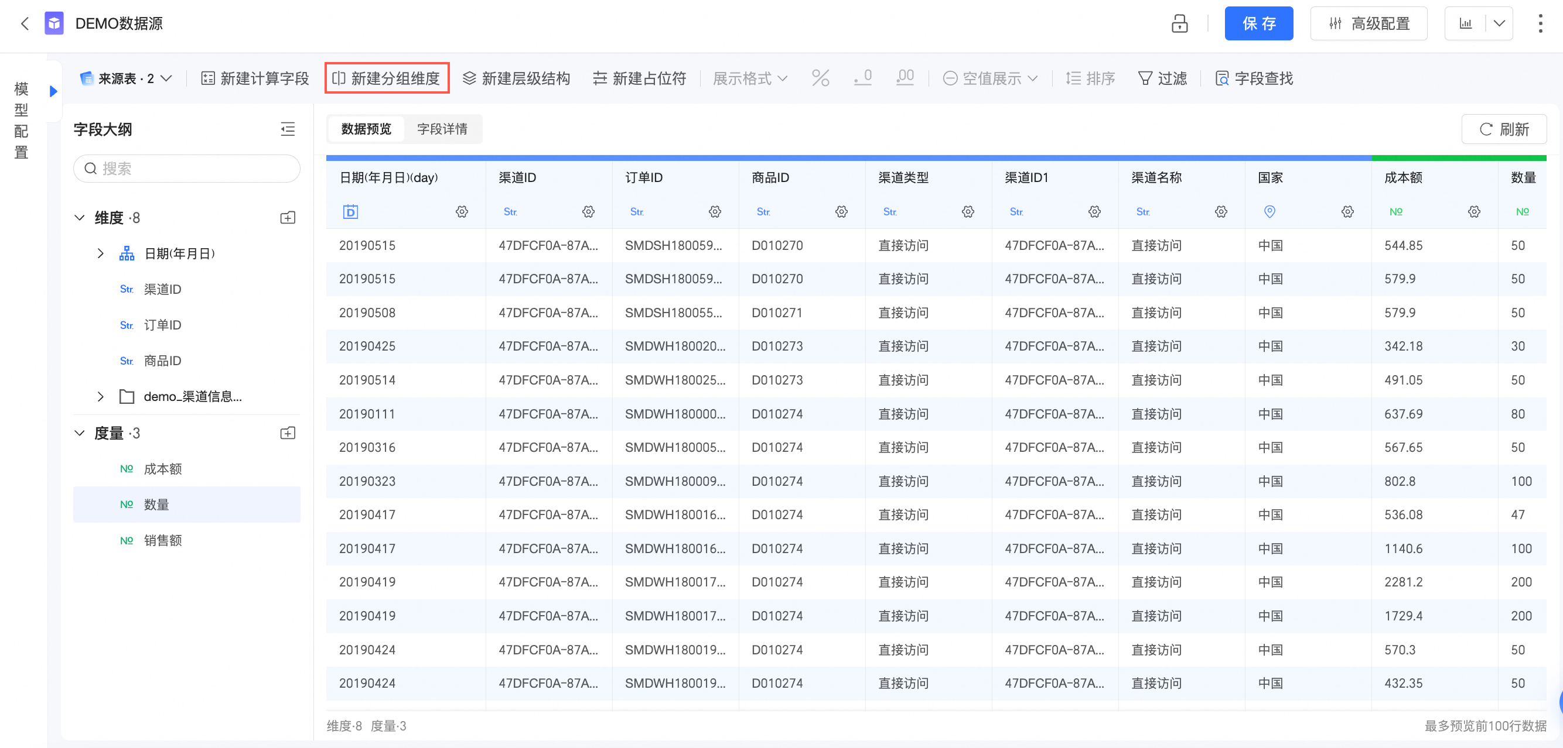Open settings gear of 渠道类型 column
Screen dimensions: 1563x748
(968, 211)
